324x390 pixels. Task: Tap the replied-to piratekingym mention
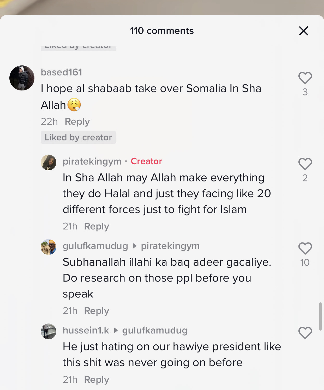click(x=170, y=246)
